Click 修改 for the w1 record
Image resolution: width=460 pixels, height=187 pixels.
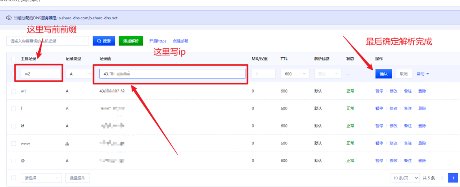(394, 91)
